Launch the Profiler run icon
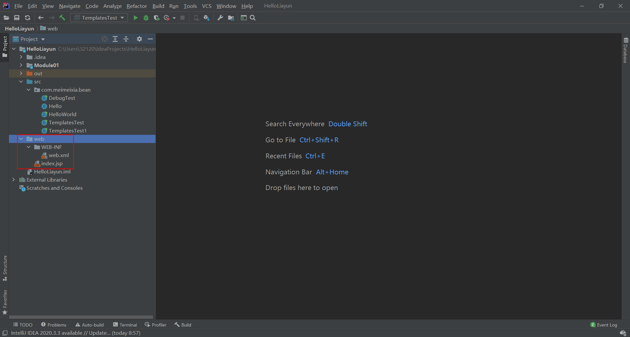The height and width of the screenshot is (337, 630). (167, 18)
